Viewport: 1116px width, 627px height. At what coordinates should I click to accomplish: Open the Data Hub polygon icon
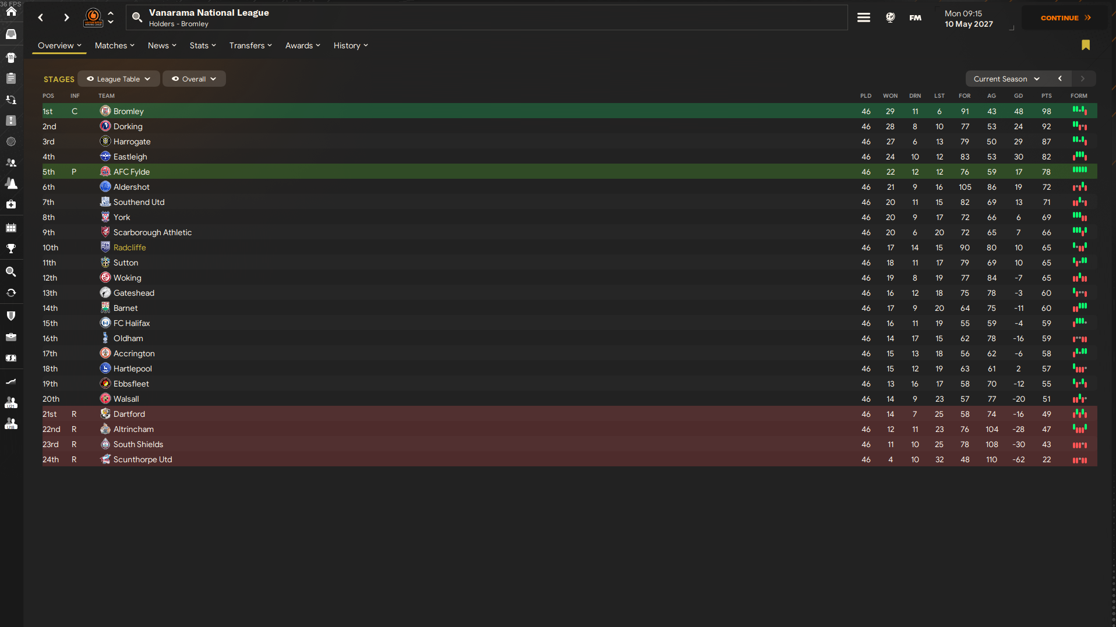(11, 141)
